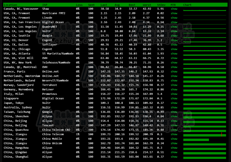The width and height of the screenshot is (231, 162).
Task: Open show link for Netherlands, Nuland
Action: pos(174,80)
